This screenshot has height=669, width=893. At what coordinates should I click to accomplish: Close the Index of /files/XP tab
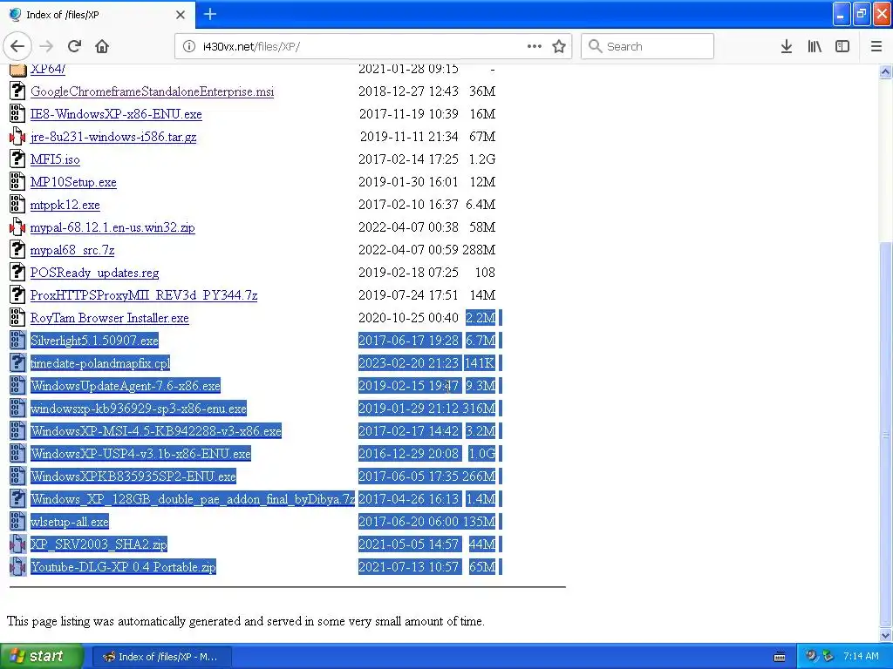[181, 15]
